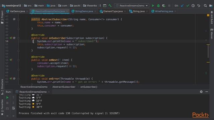Select onSubscribe() in editor breadcrumb bar
Screen dimensions: 214x120
(89, 87)
